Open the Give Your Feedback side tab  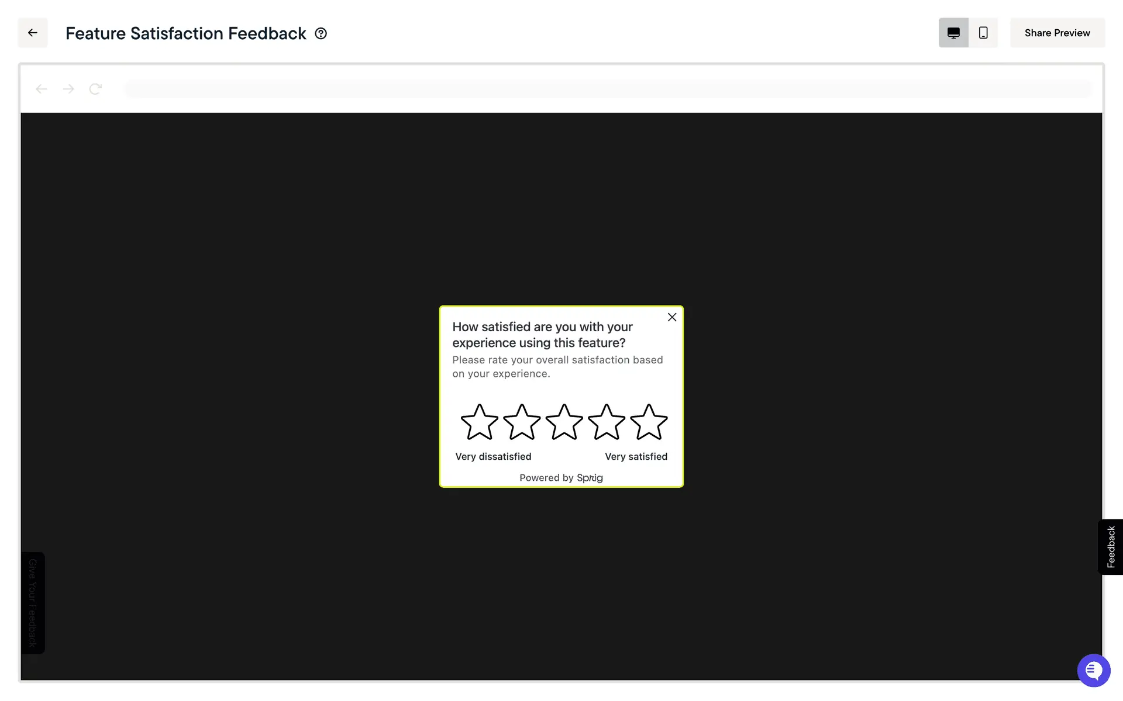point(33,603)
